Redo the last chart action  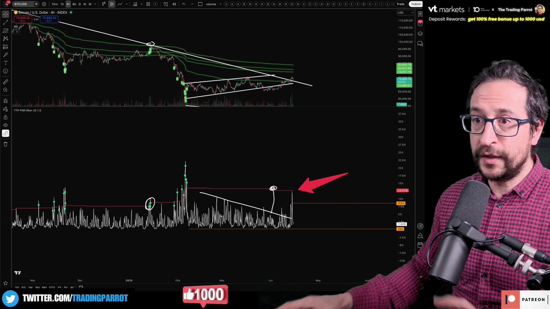point(192,4)
